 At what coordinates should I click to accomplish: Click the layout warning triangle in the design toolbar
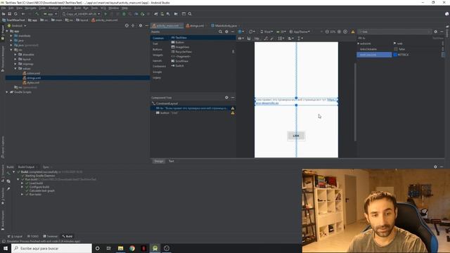tap(353, 32)
